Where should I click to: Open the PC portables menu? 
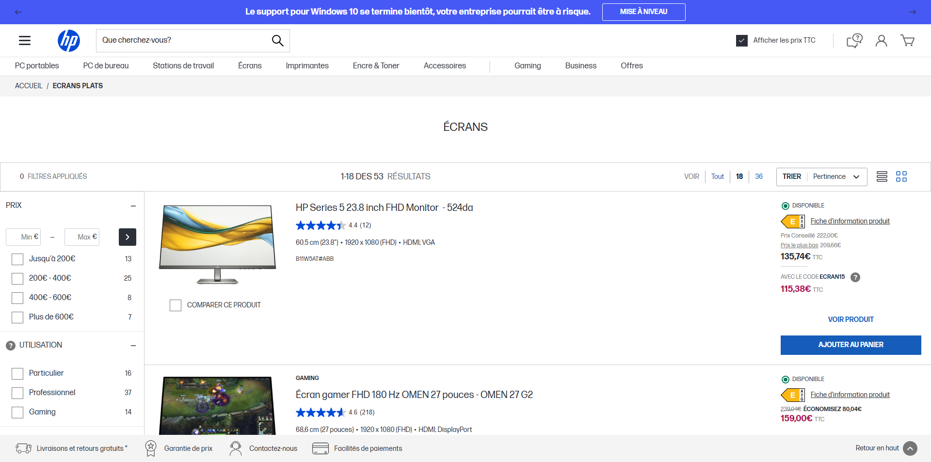coord(37,66)
